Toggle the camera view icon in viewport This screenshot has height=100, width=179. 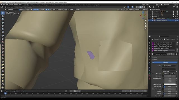[x=146, y=26]
